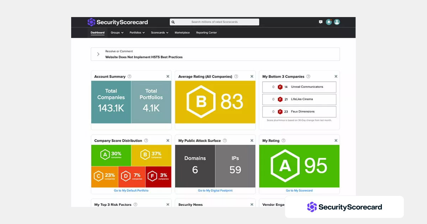Open Faux Dimensions company row
This screenshot has height=224, width=427.
click(299, 112)
